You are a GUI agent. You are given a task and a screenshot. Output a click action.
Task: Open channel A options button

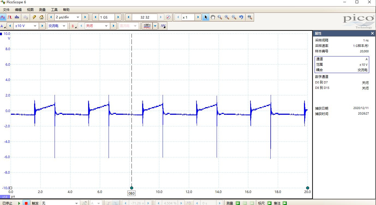[x=3, y=26]
